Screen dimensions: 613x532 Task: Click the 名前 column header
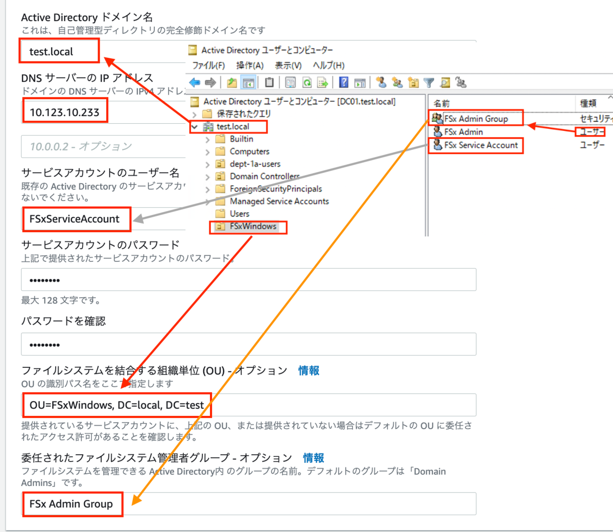coord(442,103)
